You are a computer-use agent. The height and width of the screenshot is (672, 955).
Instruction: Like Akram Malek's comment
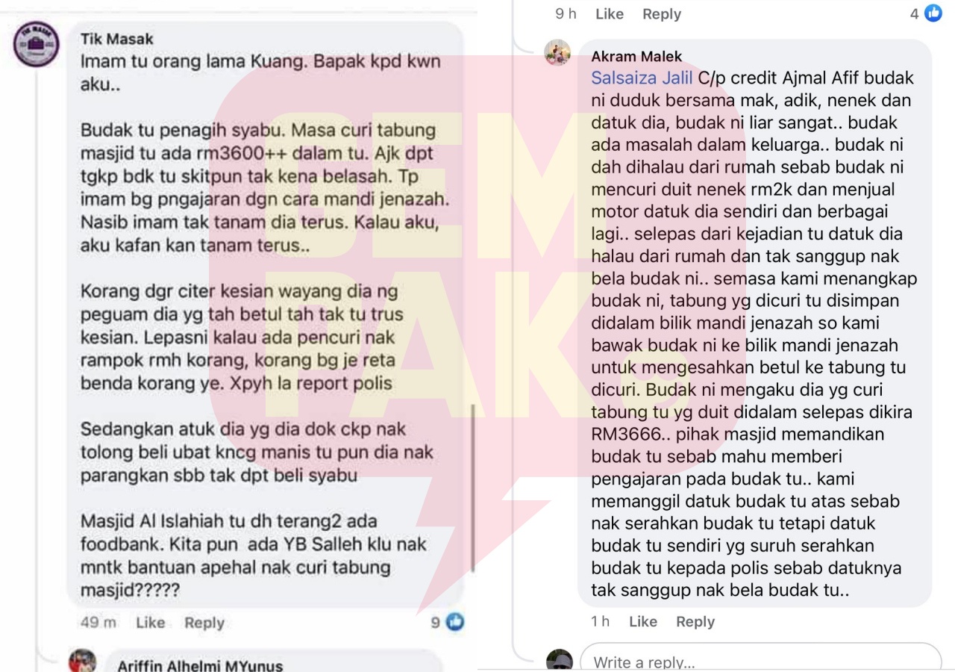click(x=643, y=621)
